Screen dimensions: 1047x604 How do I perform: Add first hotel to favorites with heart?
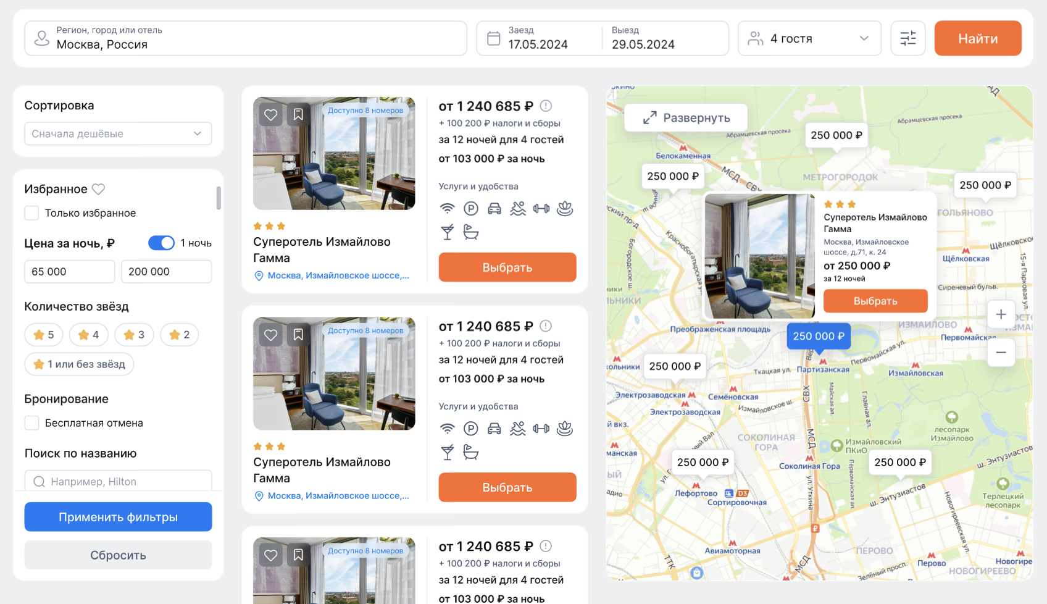[270, 114]
